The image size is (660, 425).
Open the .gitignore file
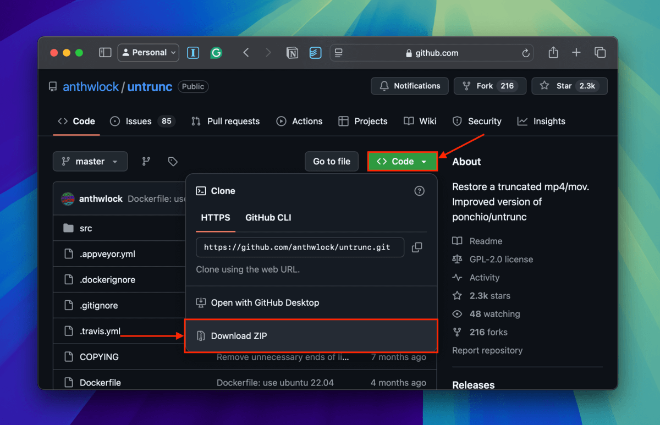coord(98,306)
